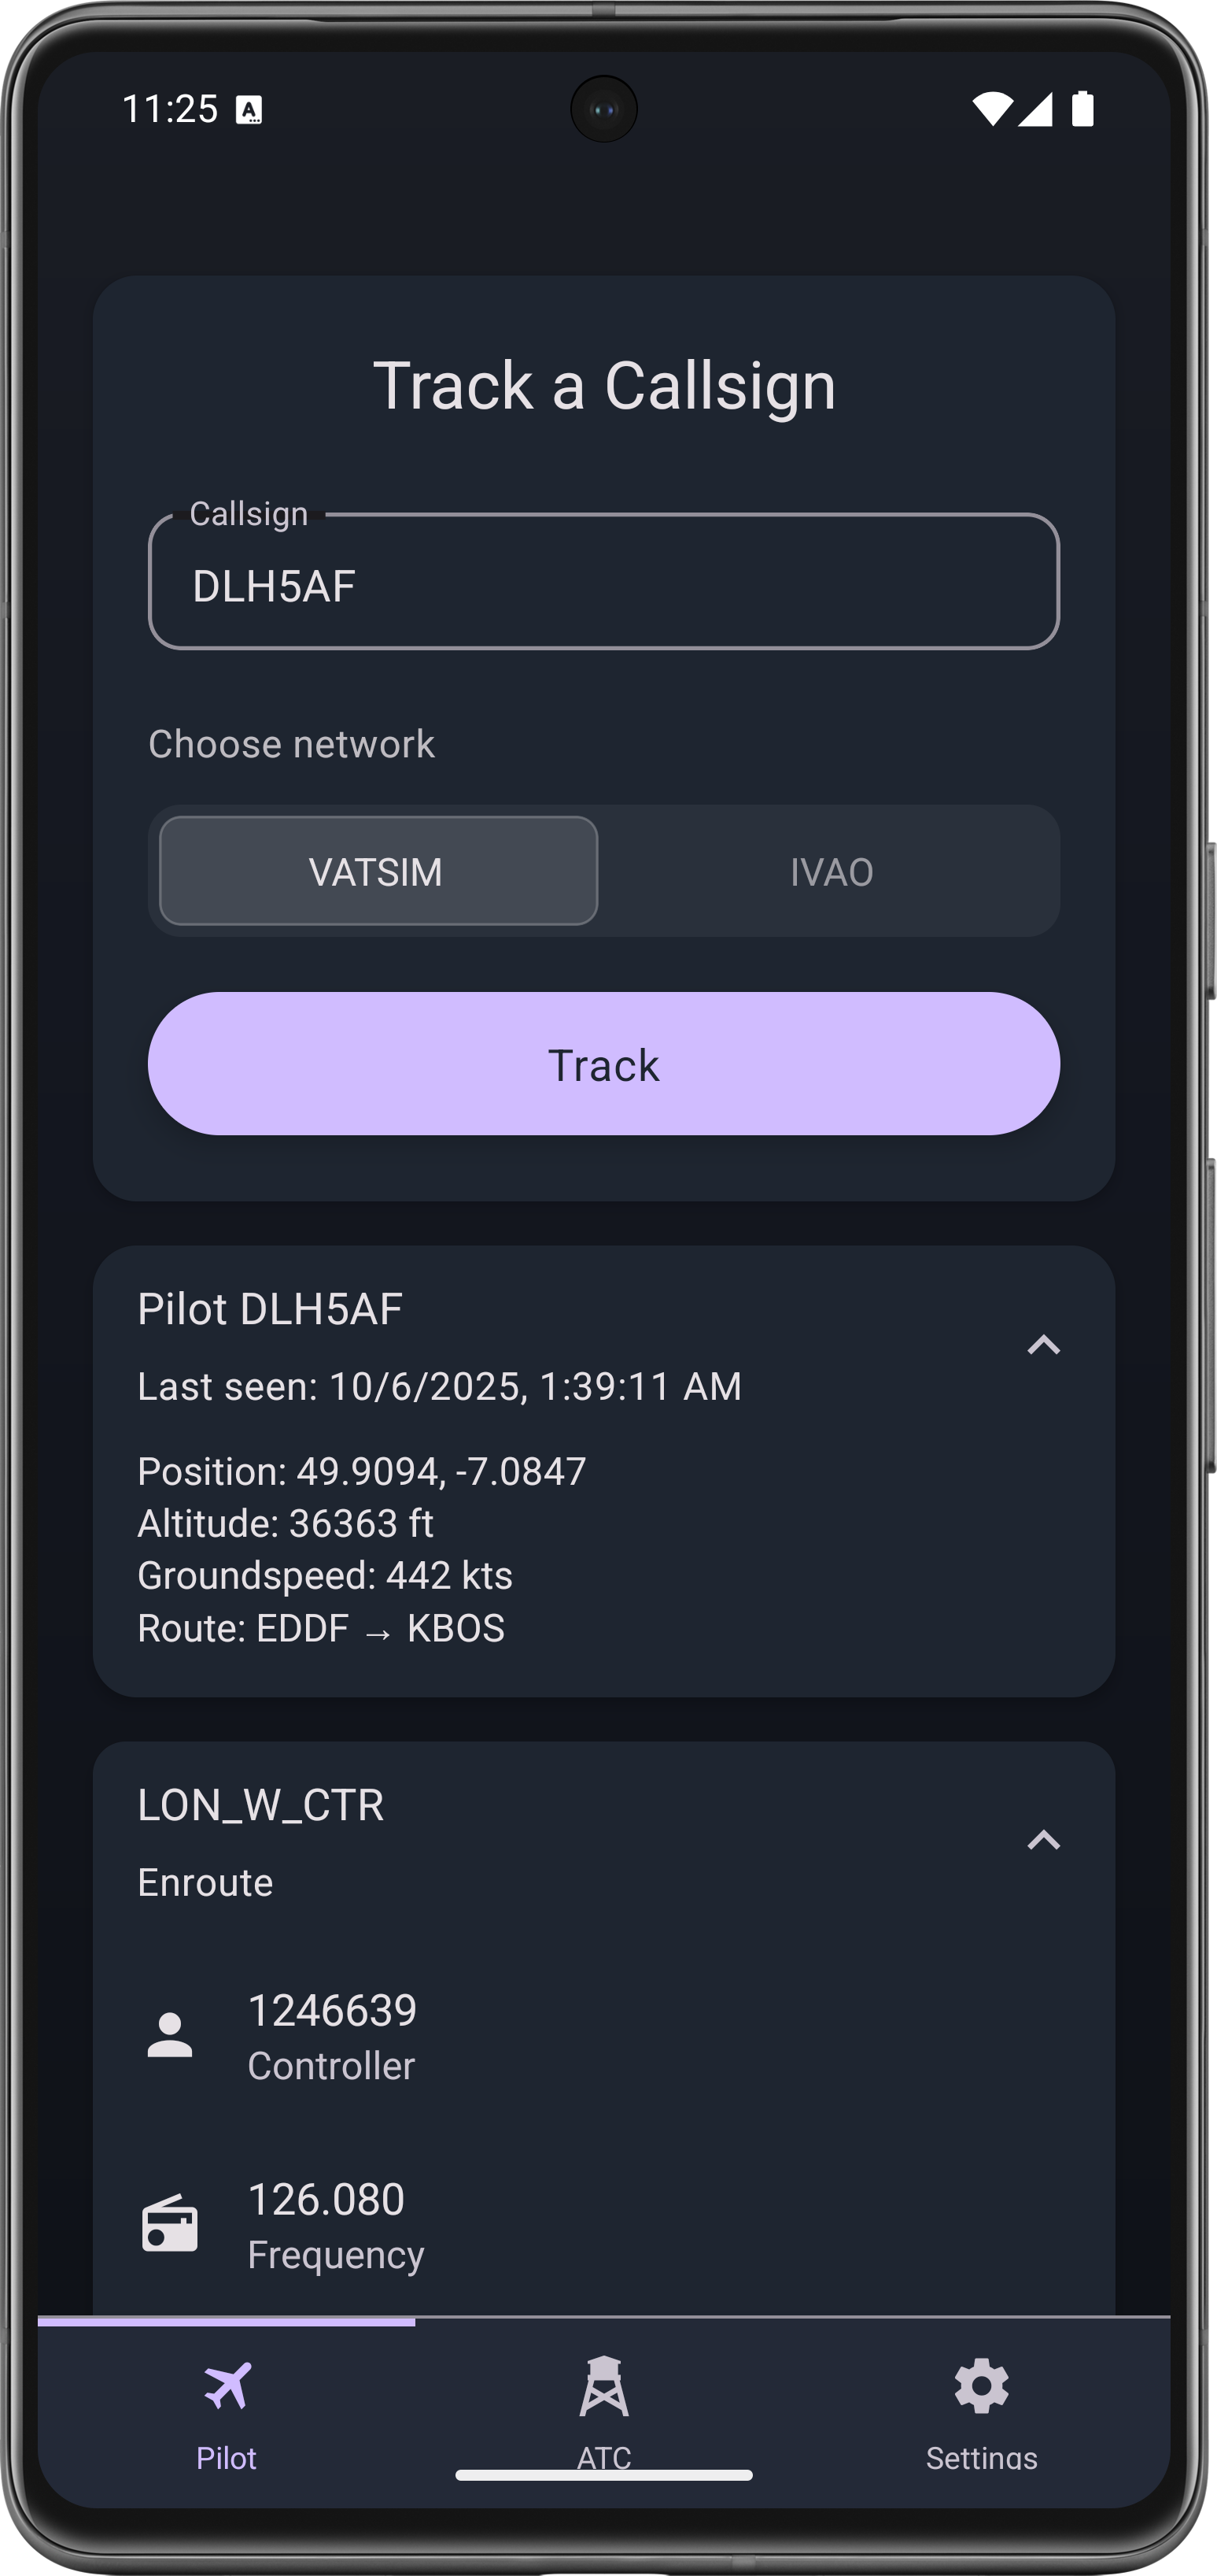Tap controller ID 1246639

point(332,2011)
